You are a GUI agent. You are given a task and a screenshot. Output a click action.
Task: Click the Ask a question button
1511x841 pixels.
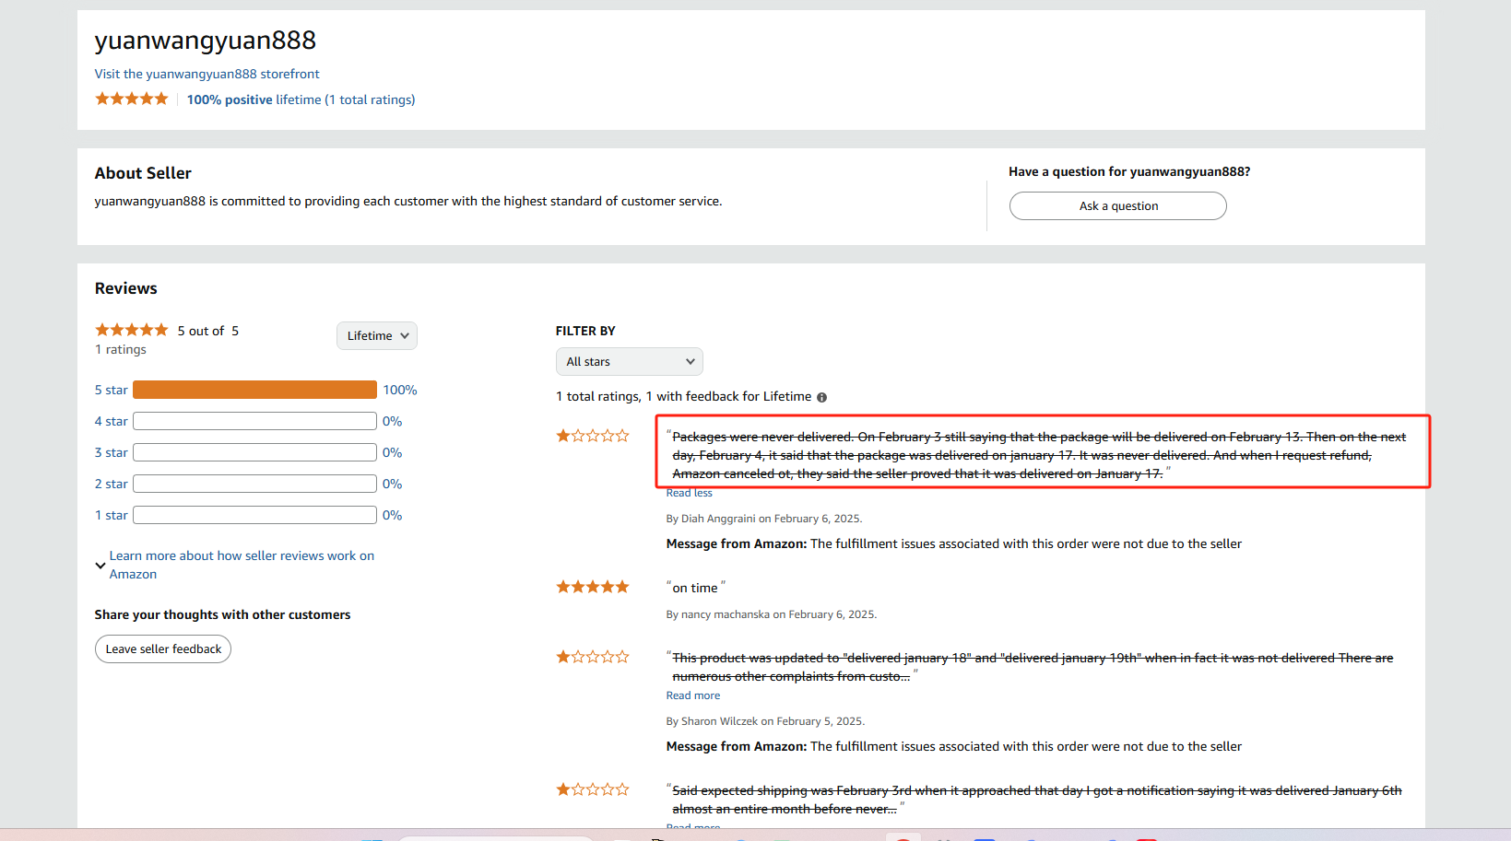(x=1117, y=206)
